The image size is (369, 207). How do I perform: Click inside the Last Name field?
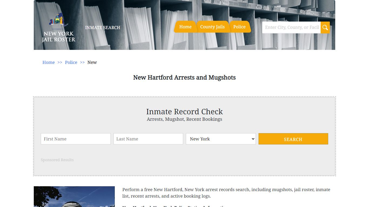click(x=148, y=139)
